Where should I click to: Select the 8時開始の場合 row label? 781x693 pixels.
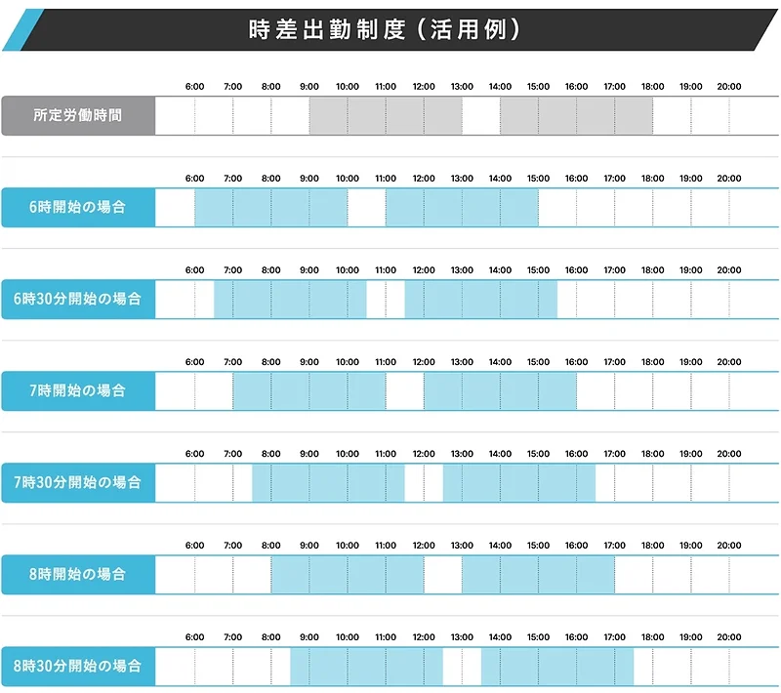click(x=78, y=574)
